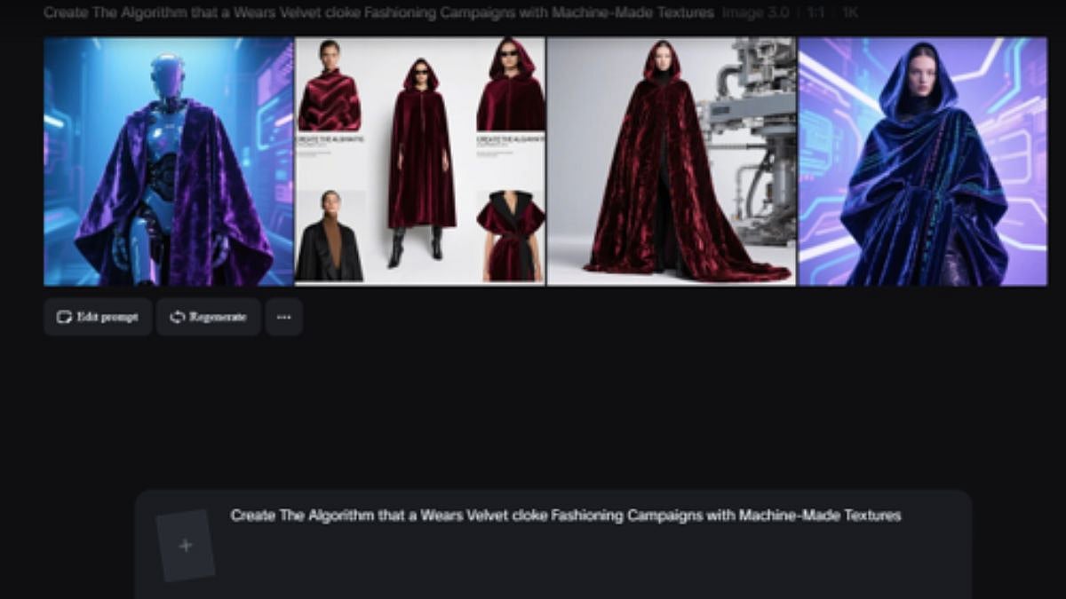The height and width of the screenshot is (599, 1066).
Task: Click the Edit prompt pencil-box icon
Action: [62, 316]
